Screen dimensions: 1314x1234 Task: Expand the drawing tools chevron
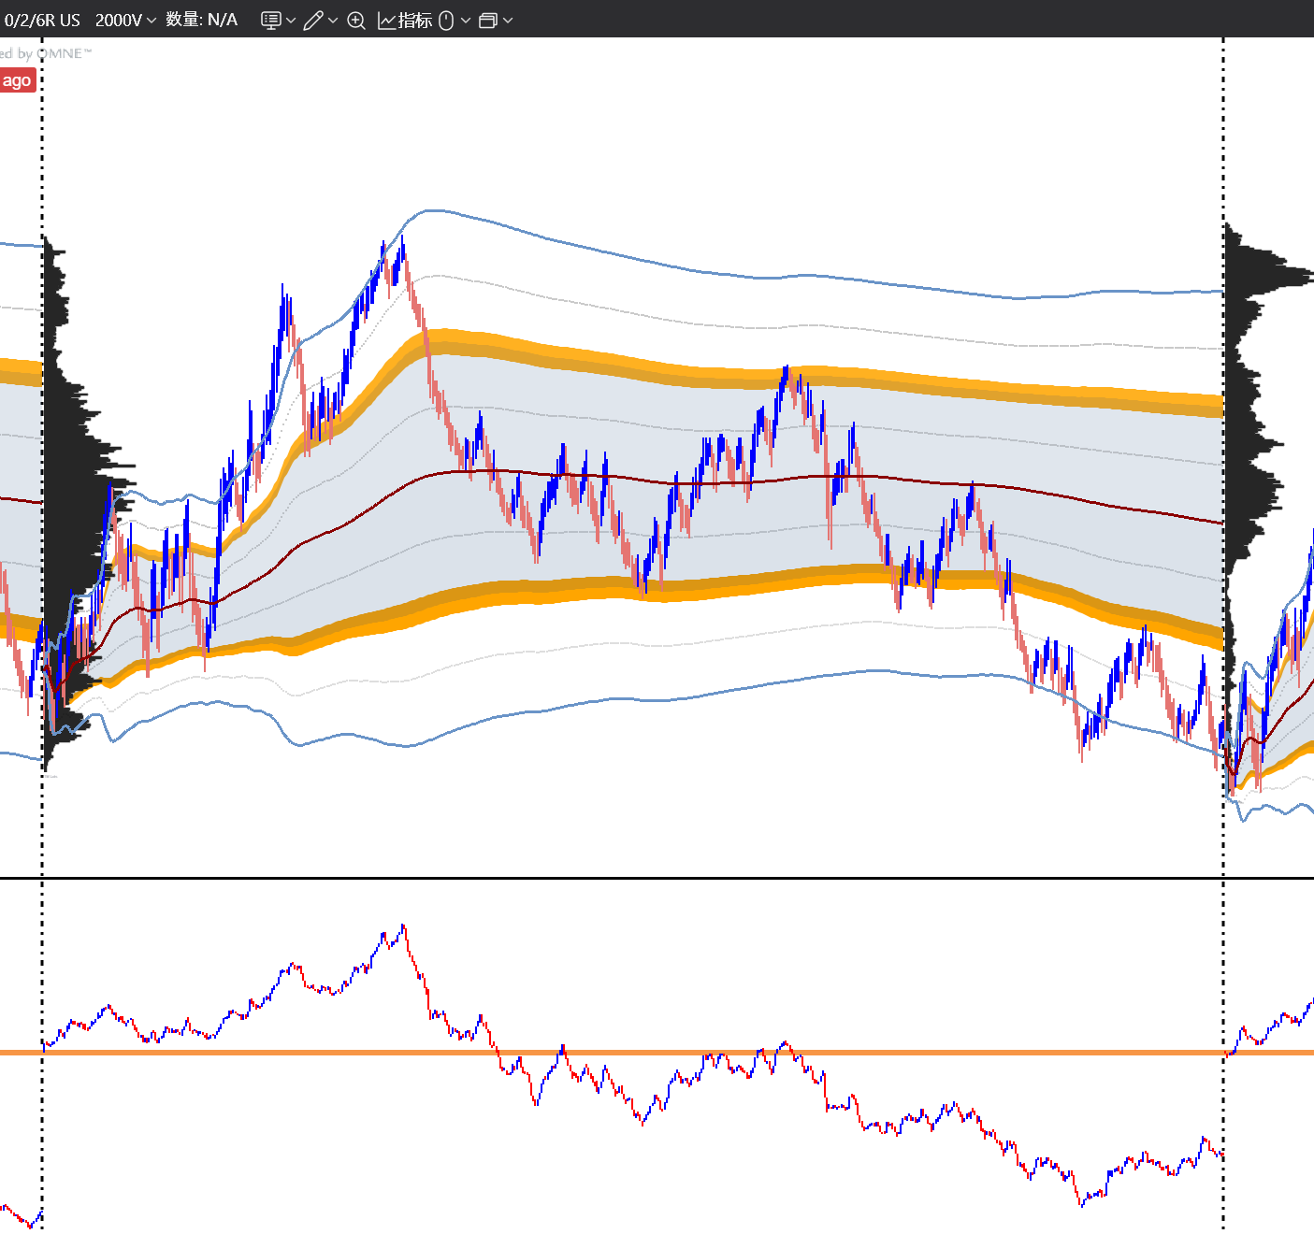coord(333,21)
